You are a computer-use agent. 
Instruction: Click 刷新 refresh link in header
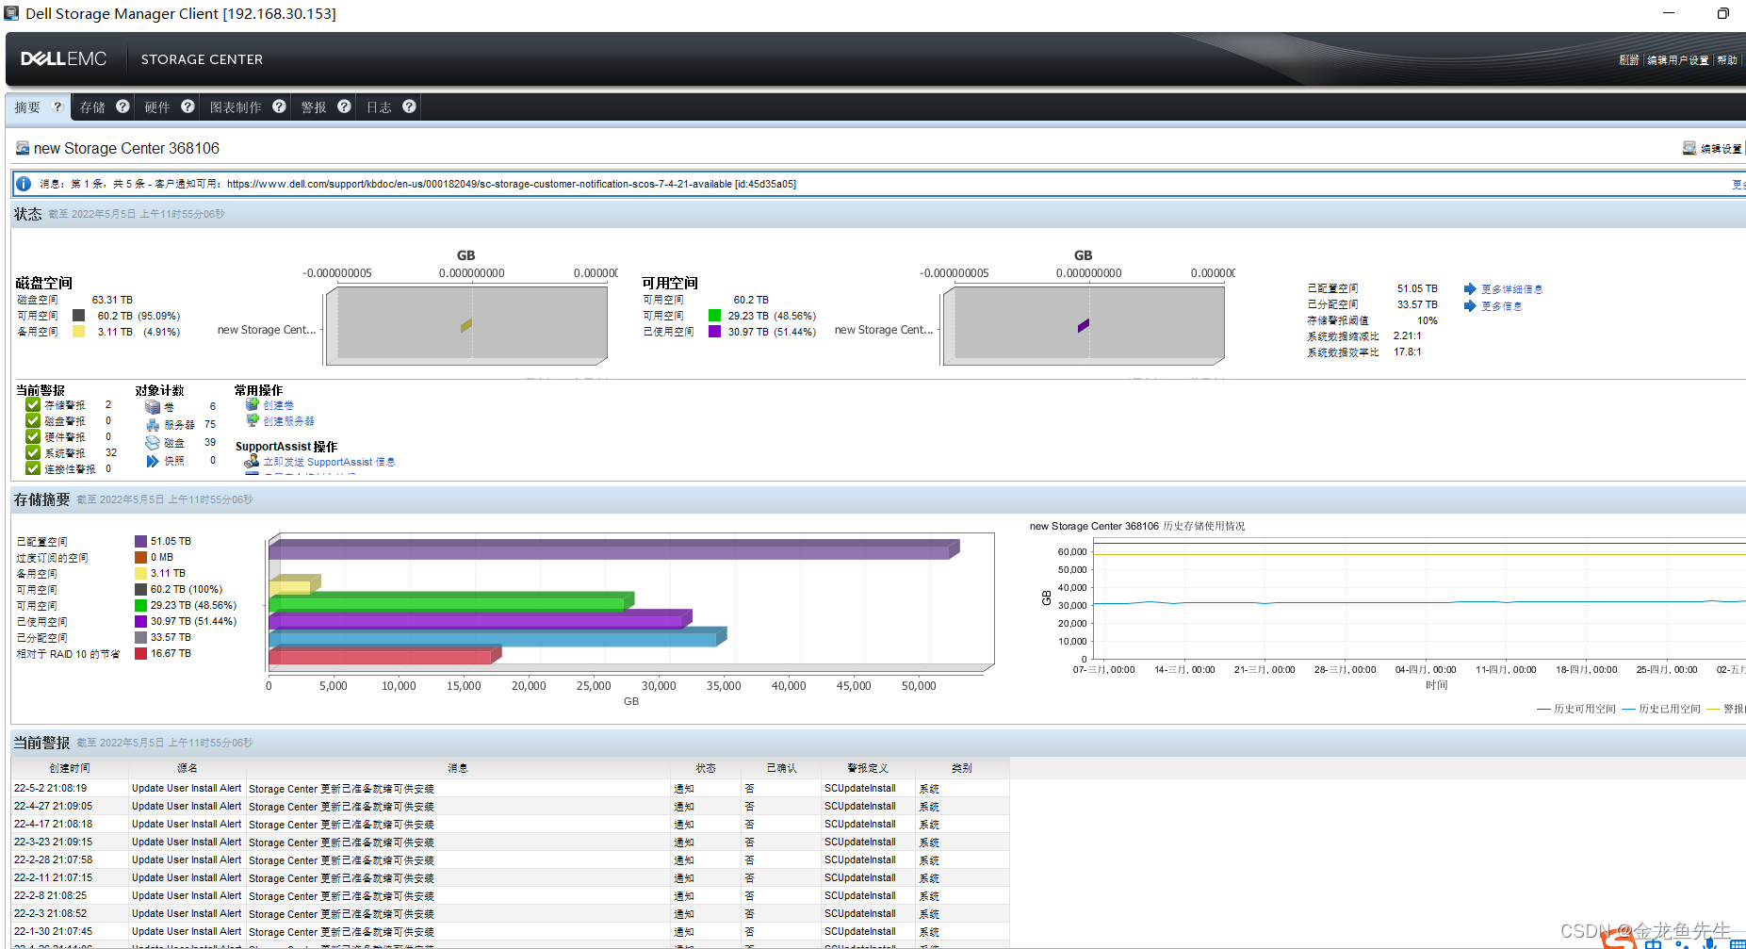1629,60
